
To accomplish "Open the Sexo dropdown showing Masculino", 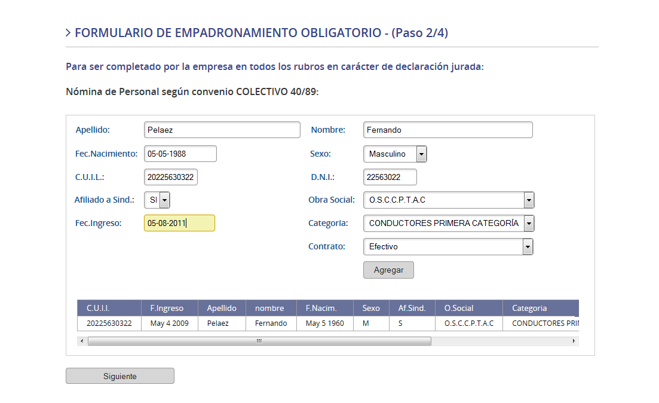I will click(x=395, y=154).
